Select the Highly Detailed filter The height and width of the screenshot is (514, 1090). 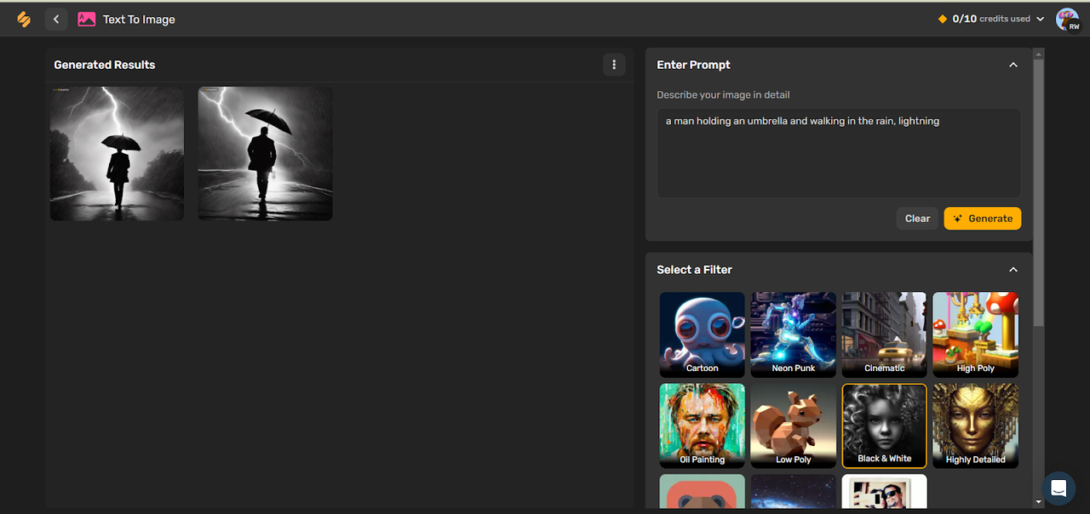(975, 425)
